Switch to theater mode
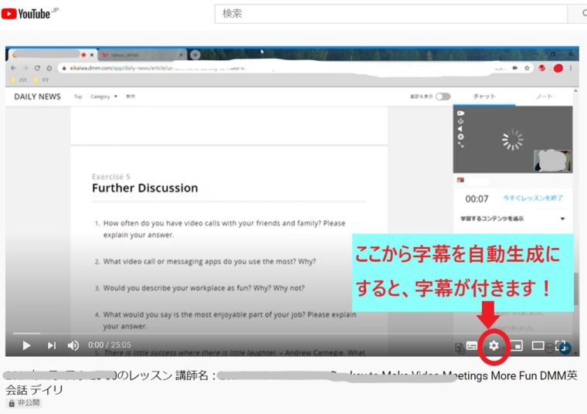587x414 pixels. tap(538, 345)
